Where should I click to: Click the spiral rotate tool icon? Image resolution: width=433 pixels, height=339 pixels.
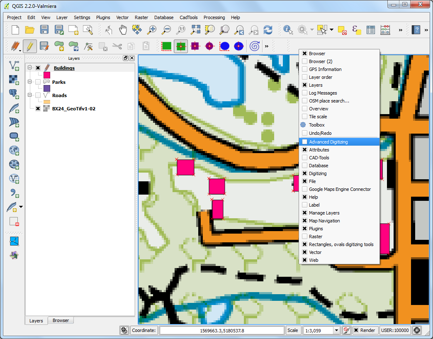pyautogui.click(x=254, y=46)
